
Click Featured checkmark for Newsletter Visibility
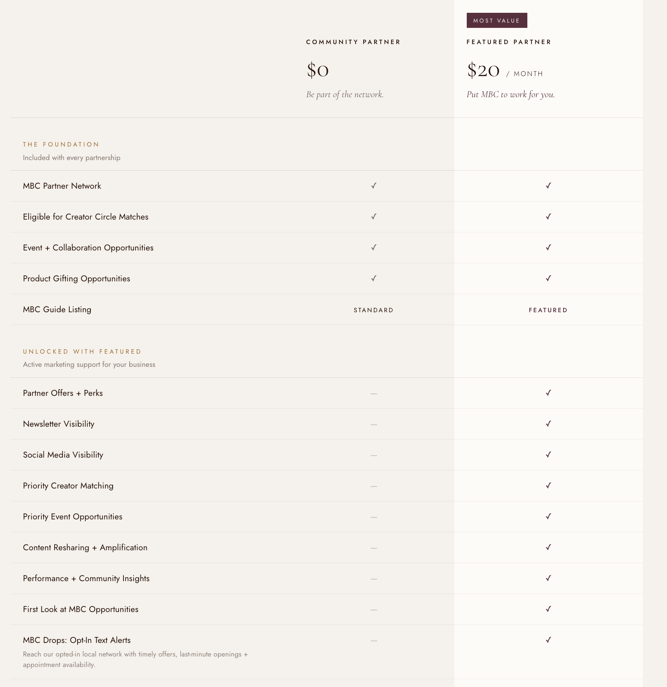click(548, 424)
